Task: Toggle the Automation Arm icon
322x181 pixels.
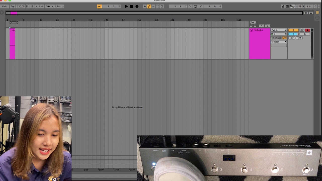Action: (149, 6)
